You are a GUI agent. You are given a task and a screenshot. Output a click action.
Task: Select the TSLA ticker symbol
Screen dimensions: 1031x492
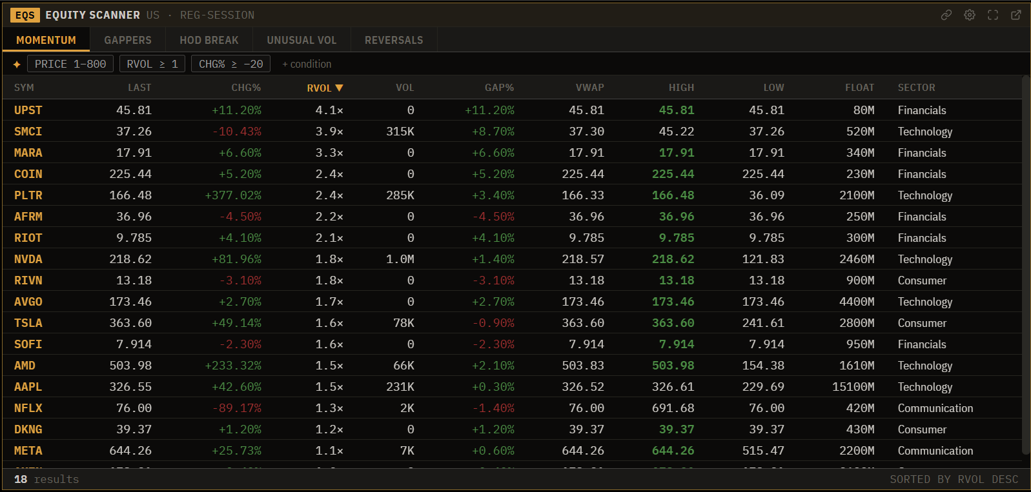(28, 323)
